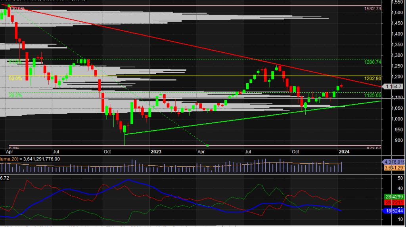Click the 1,500 price axis label
This screenshot has height=227, width=406.
tap(397, 12)
